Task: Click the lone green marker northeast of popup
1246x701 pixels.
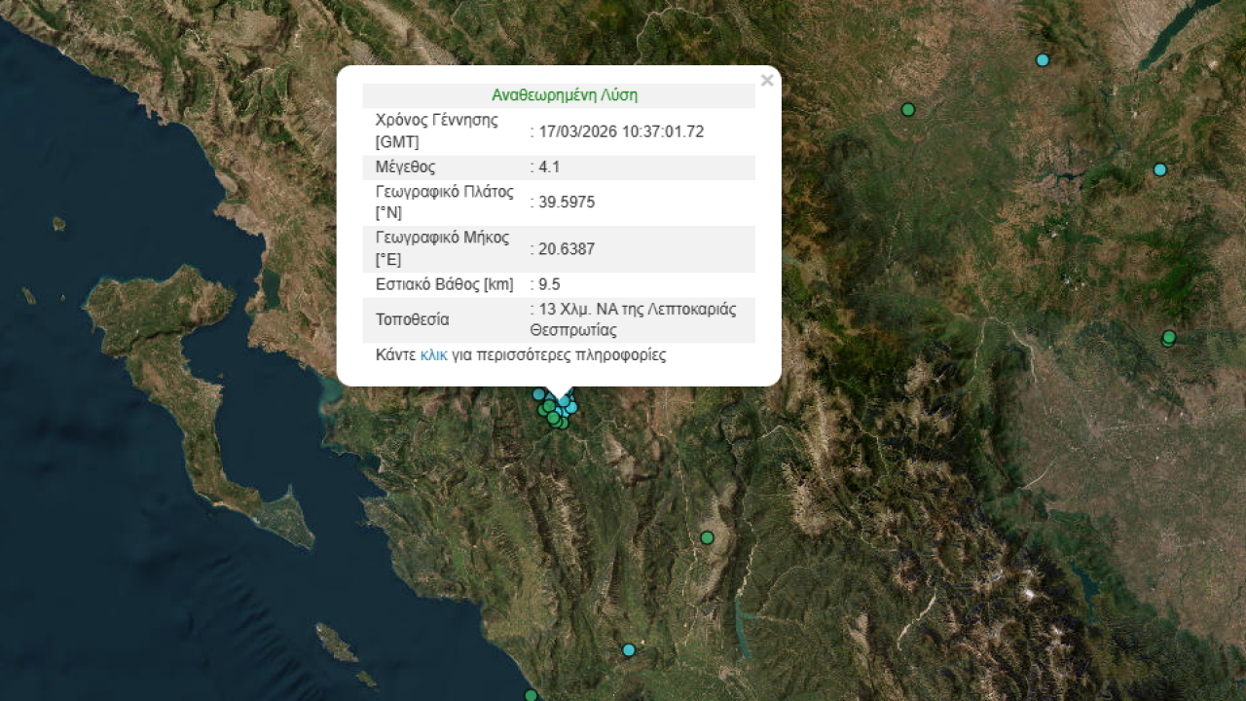Action: (x=908, y=109)
